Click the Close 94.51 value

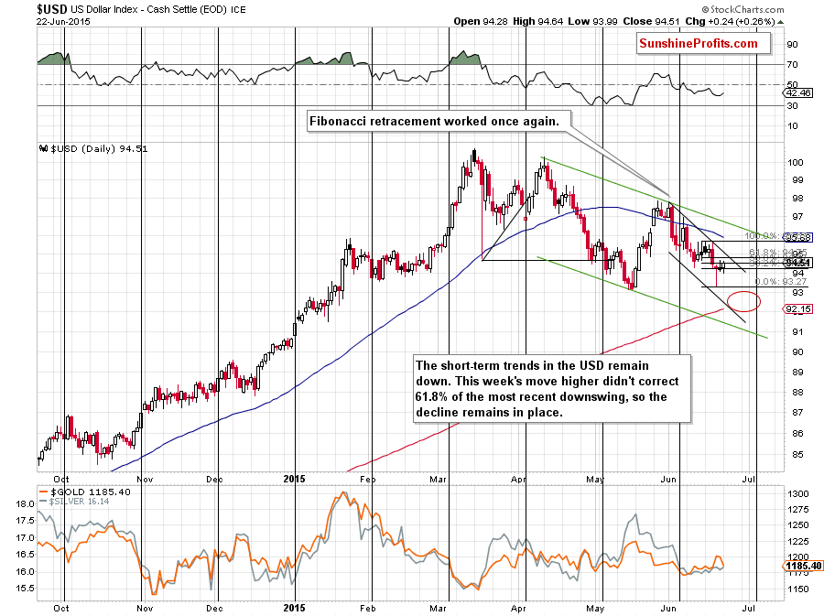pos(651,22)
